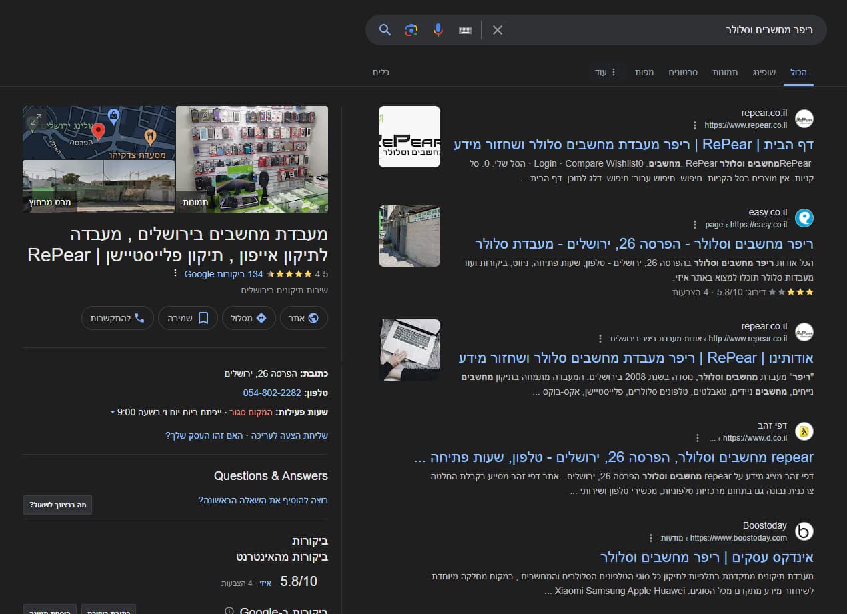This screenshot has height=614, width=847.
Task: Start voice search with microphone icon
Action: (x=438, y=30)
